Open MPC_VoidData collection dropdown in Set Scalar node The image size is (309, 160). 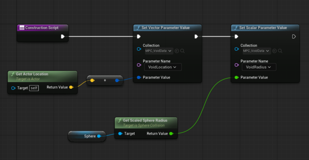coord(256,51)
